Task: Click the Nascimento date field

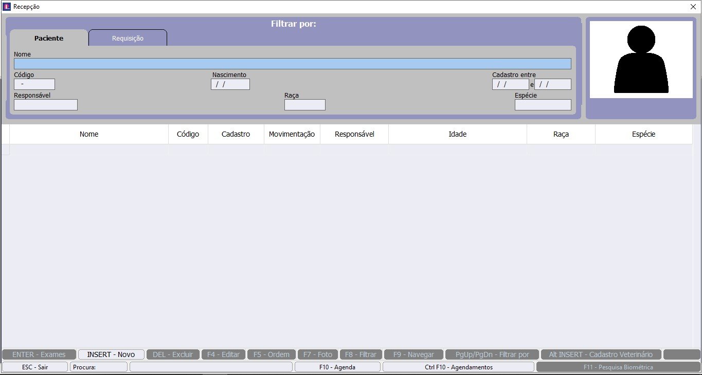Action: (x=230, y=84)
